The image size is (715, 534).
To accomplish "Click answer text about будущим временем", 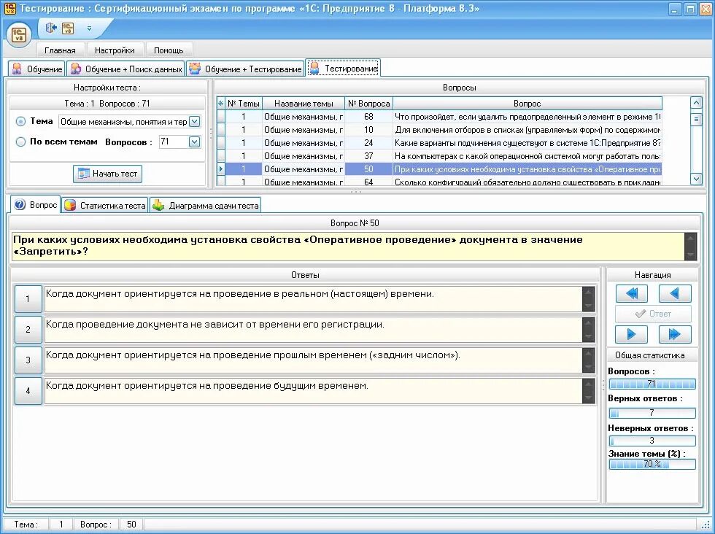I will (207, 385).
